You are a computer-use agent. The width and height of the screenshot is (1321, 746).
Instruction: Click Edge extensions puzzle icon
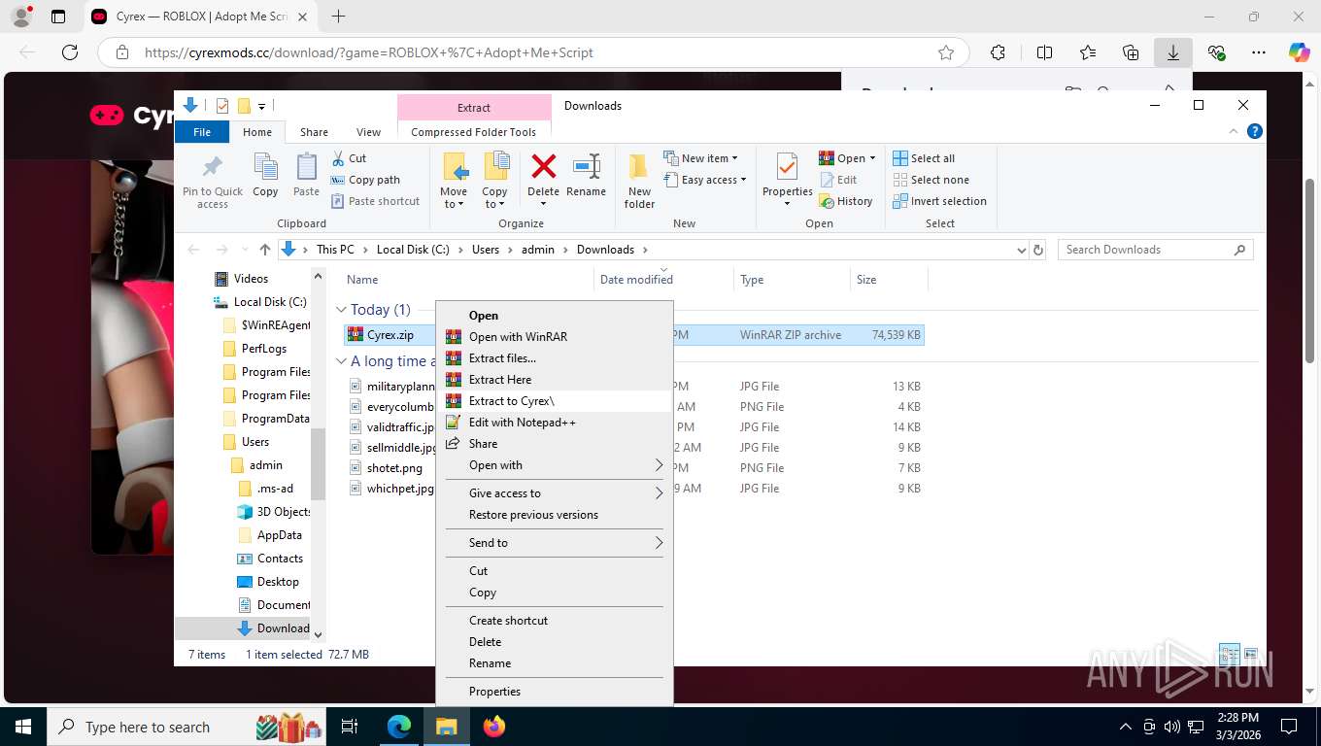[998, 52]
